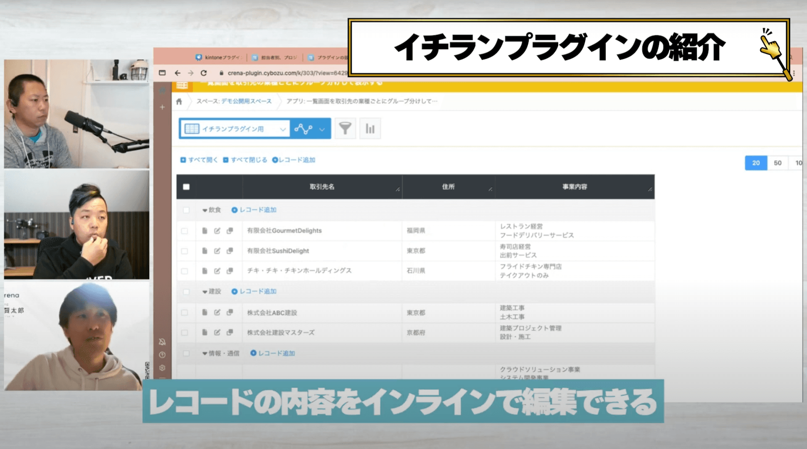Viewport: 807px width, 449px height.
Task: Open details of 株式会社建設マスターズ record
Action: tap(205, 332)
